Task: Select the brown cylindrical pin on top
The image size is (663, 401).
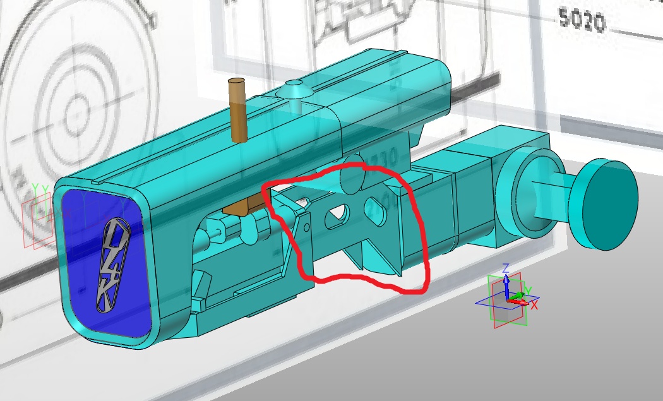Action: click(x=238, y=110)
